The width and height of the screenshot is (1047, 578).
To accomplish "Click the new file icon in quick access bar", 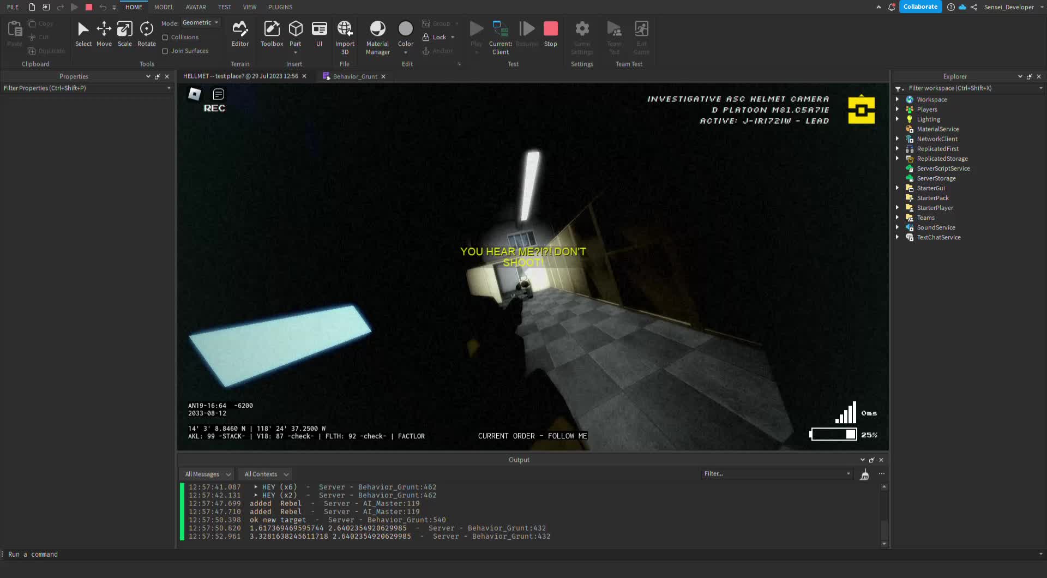I will click(32, 7).
